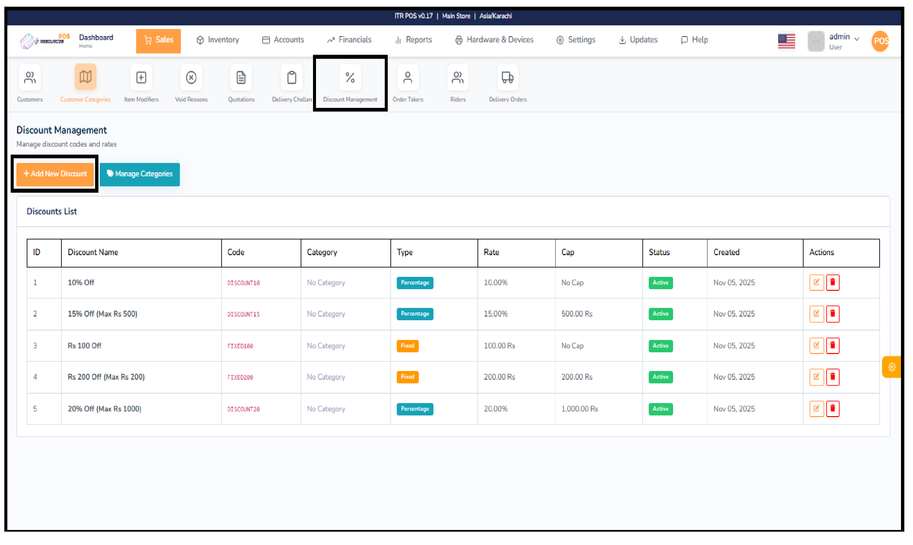Delete the Rs 100 Off discount
Viewport: 913px width, 545px height.
click(x=833, y=345)
